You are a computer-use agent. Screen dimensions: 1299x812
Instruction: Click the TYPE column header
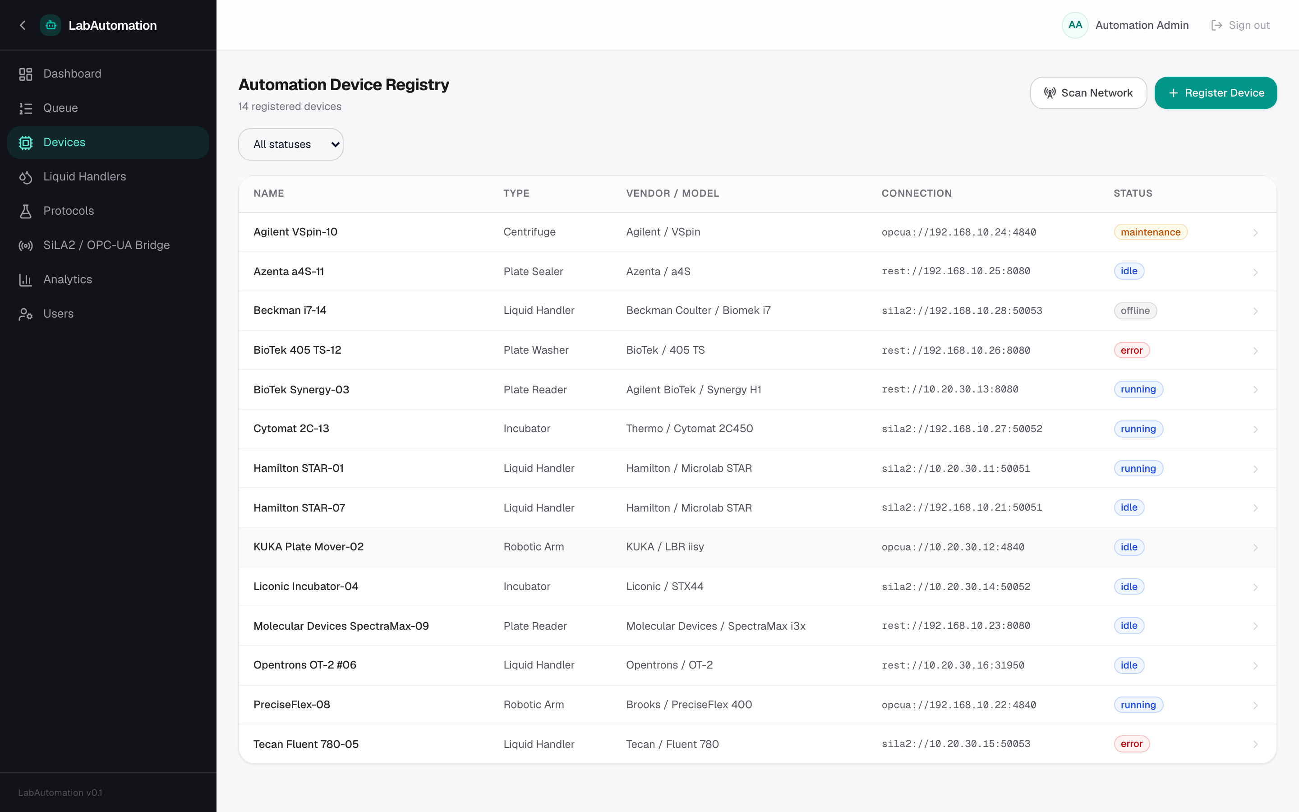pyautogui.click(x=516, y=194)
